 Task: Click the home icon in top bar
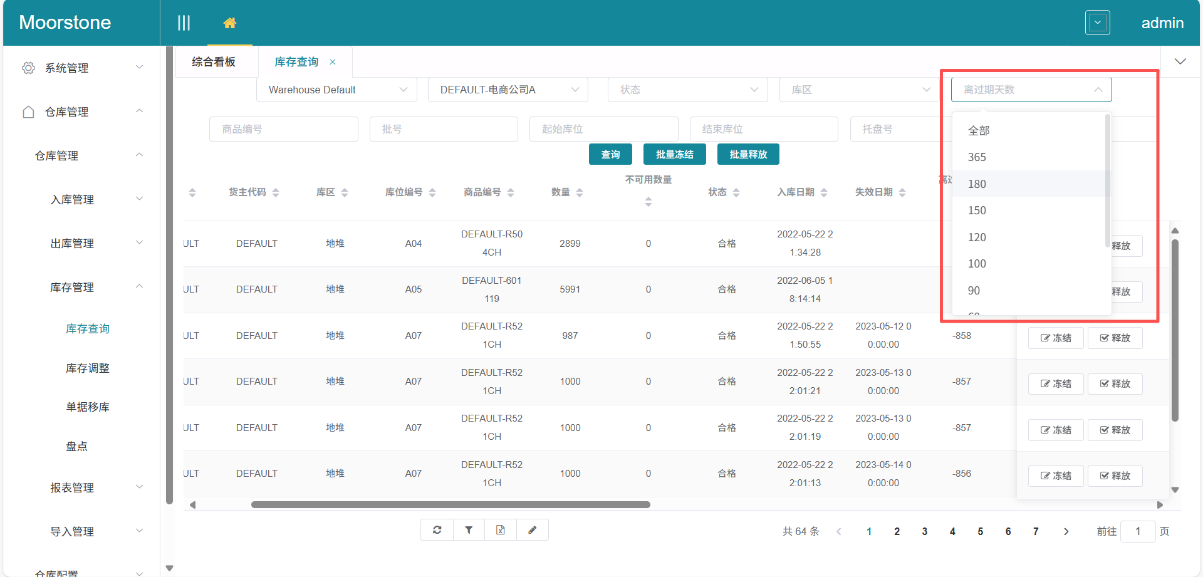pos(229,23)
